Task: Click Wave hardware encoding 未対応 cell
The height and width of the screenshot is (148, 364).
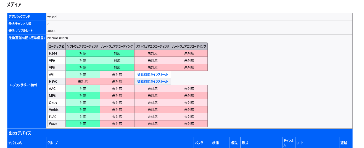Action: (189, 124)
